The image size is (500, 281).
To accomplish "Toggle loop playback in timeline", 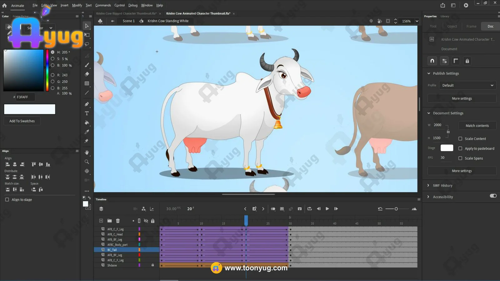I will pos(309,209).
